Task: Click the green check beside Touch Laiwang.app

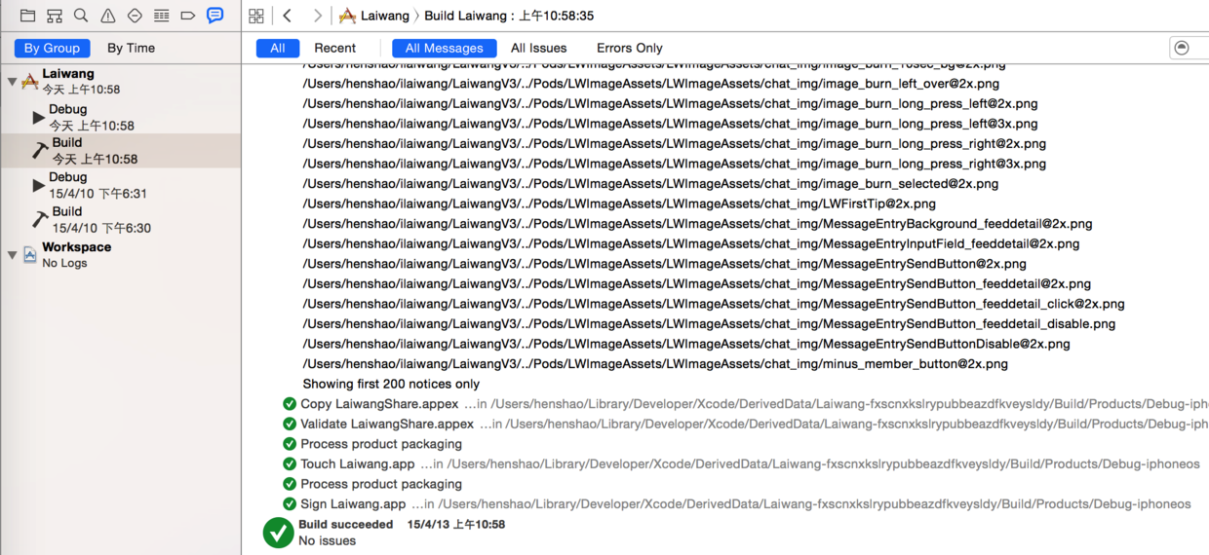Action: coord(290,464)
